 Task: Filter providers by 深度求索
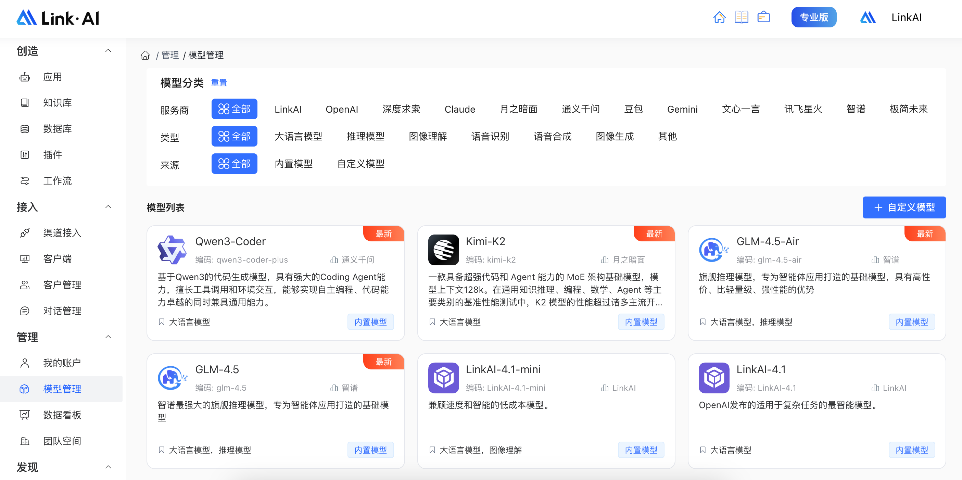pos(401,109)
